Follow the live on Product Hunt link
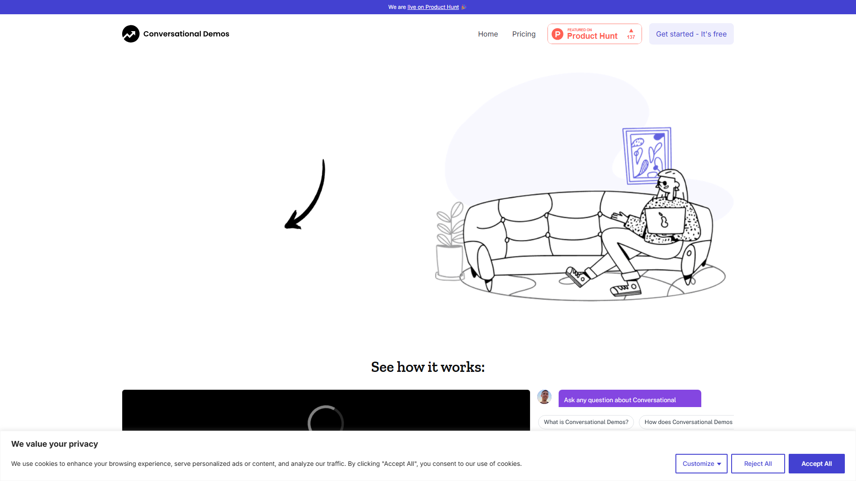Image resolution: width=856 pixels, height=481 pixels. tap(432, 7)
